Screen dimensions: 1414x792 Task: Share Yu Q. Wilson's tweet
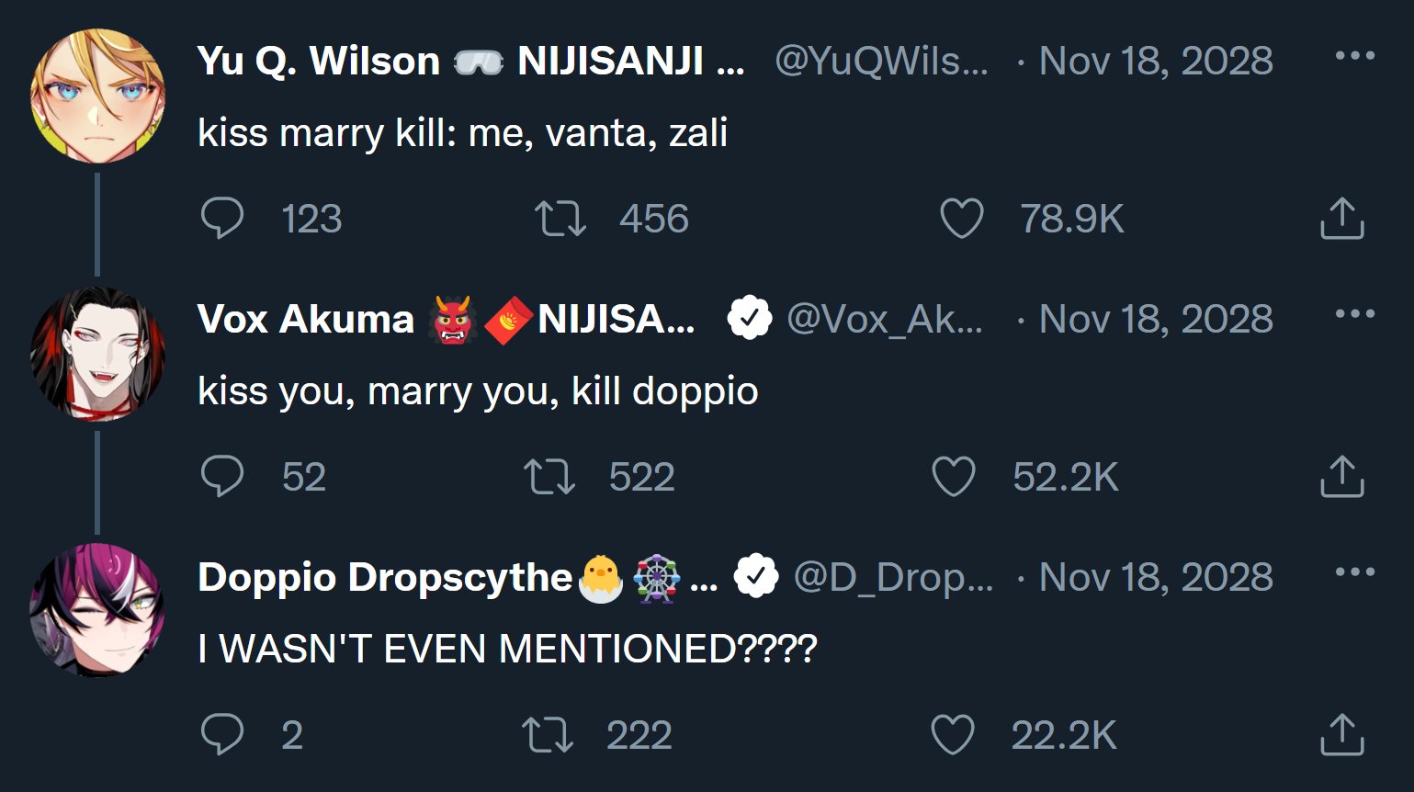tap(1341, 219)
